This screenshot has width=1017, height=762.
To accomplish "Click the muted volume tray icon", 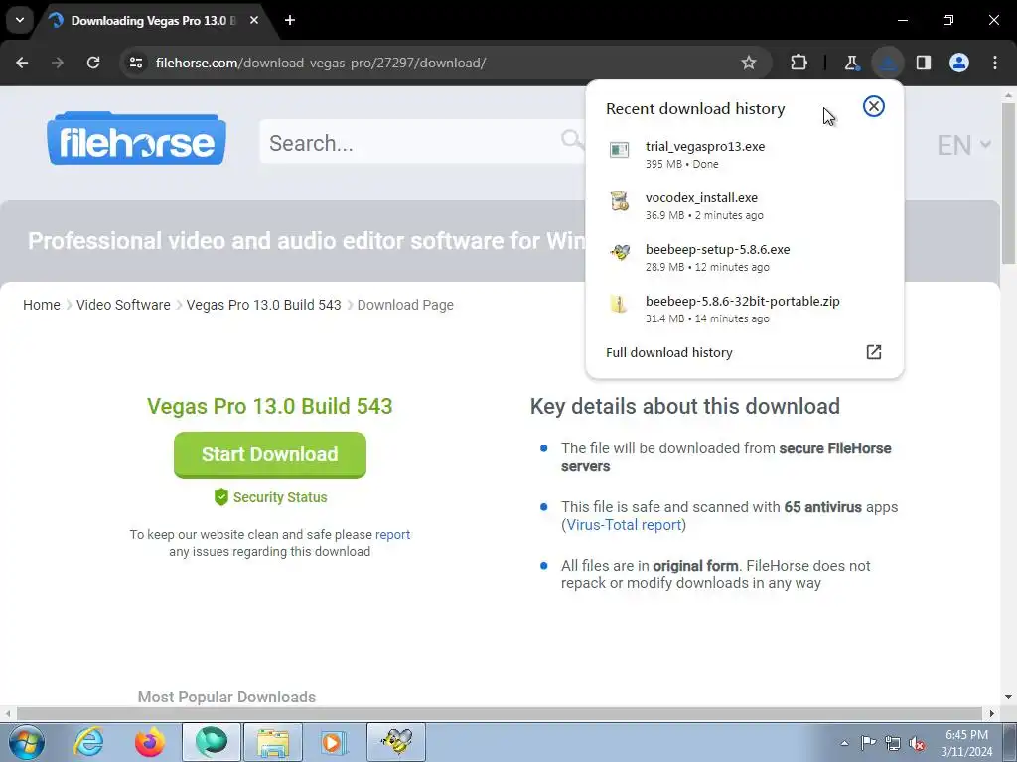I will [917, 743].
